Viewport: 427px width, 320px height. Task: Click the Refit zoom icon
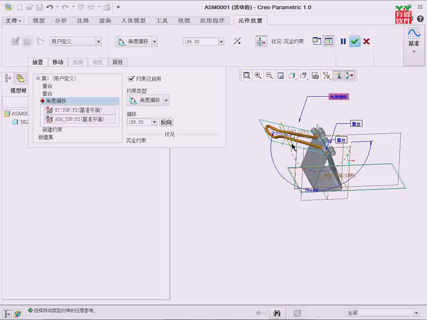click(247, 75)
